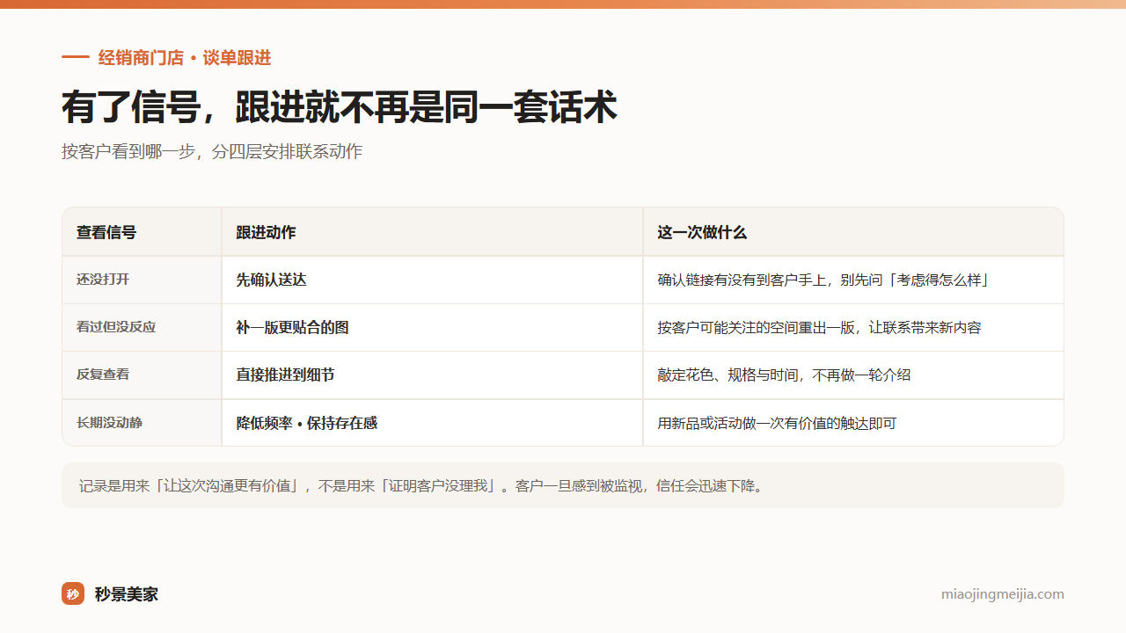Click the 秒景美家 brand name
The width and height of the screenshot is (1126, 633).
click(127, 594)
